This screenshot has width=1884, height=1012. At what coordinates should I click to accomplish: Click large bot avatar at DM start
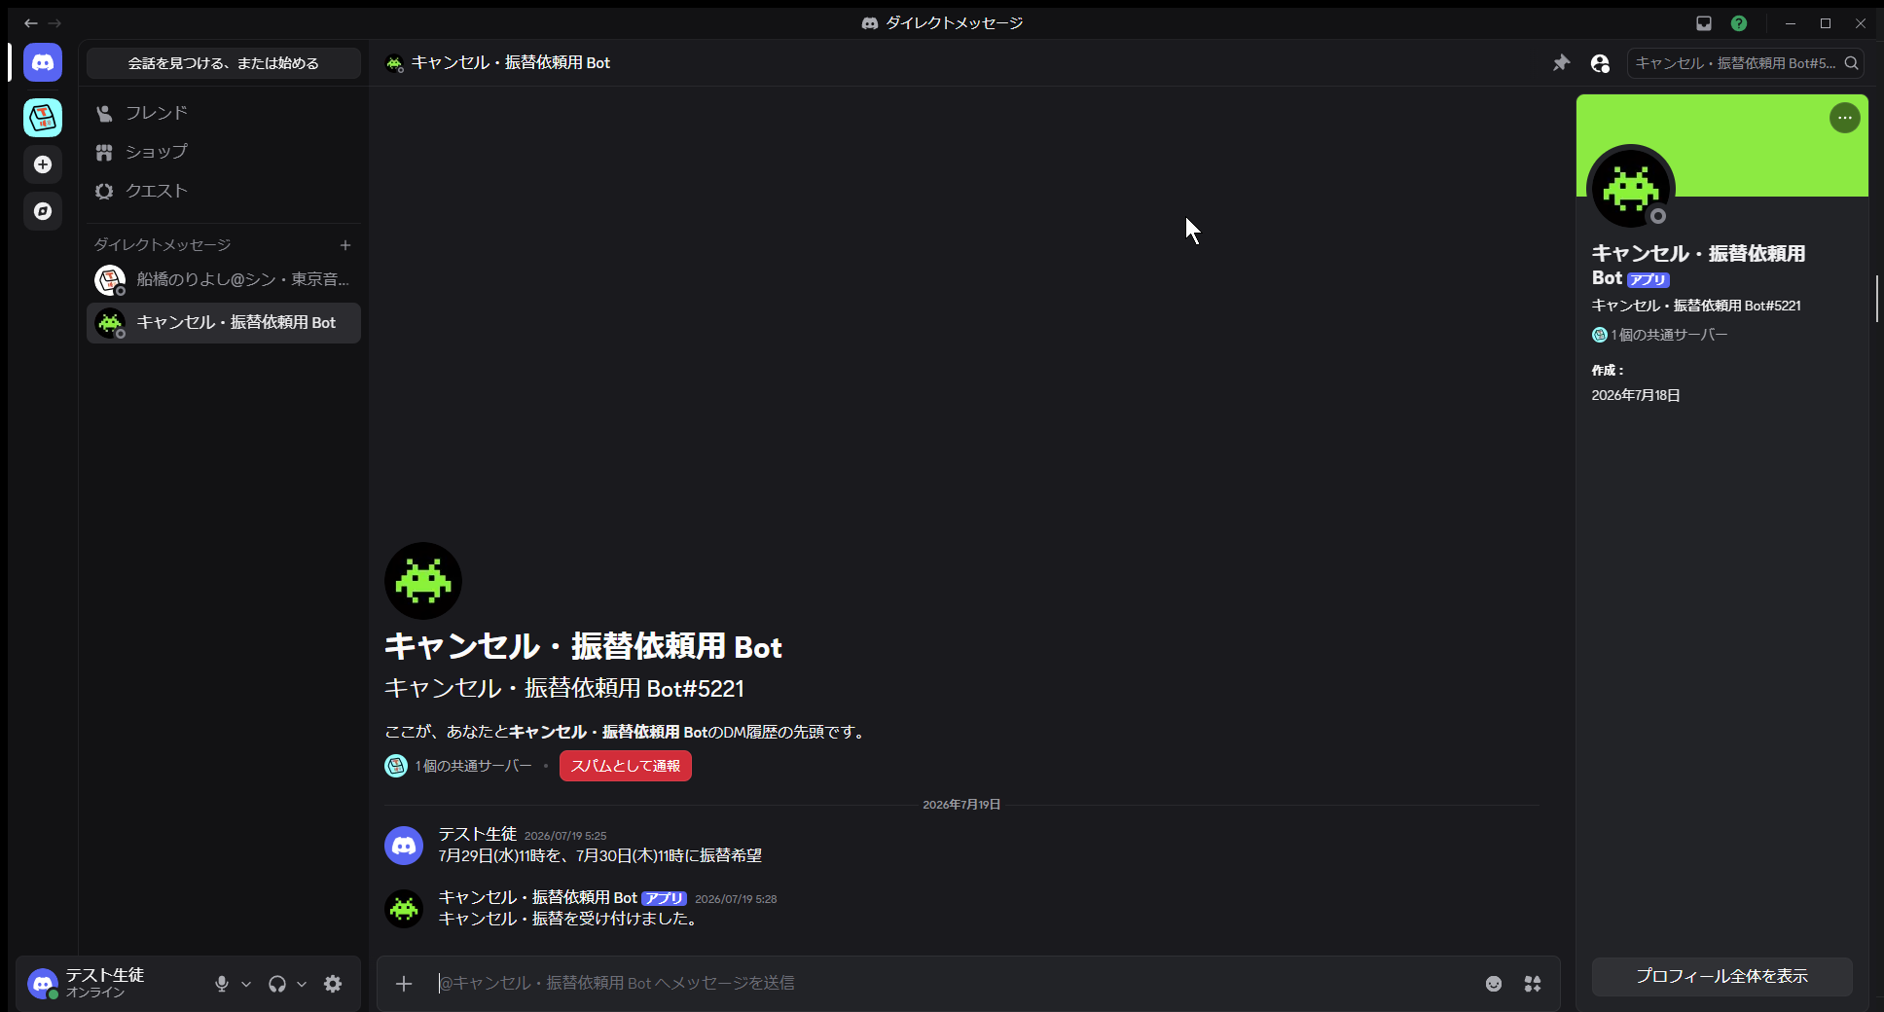click(x=423, y=581)
